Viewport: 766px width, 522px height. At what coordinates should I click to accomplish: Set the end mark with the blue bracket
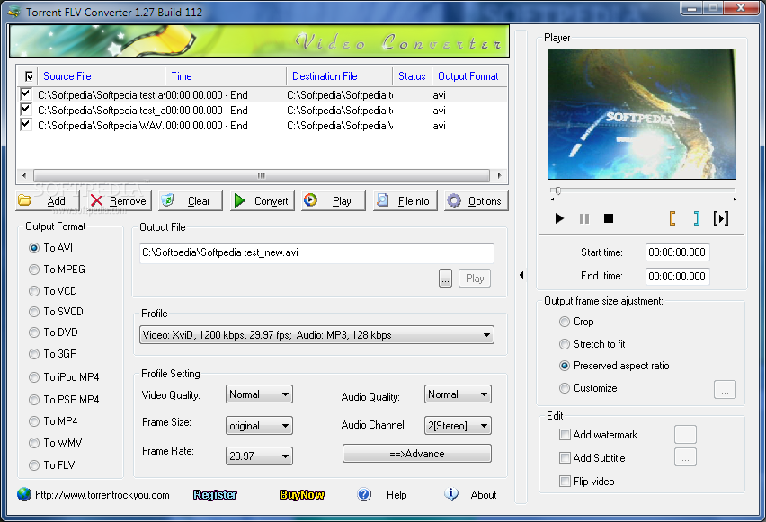point(697,218)
